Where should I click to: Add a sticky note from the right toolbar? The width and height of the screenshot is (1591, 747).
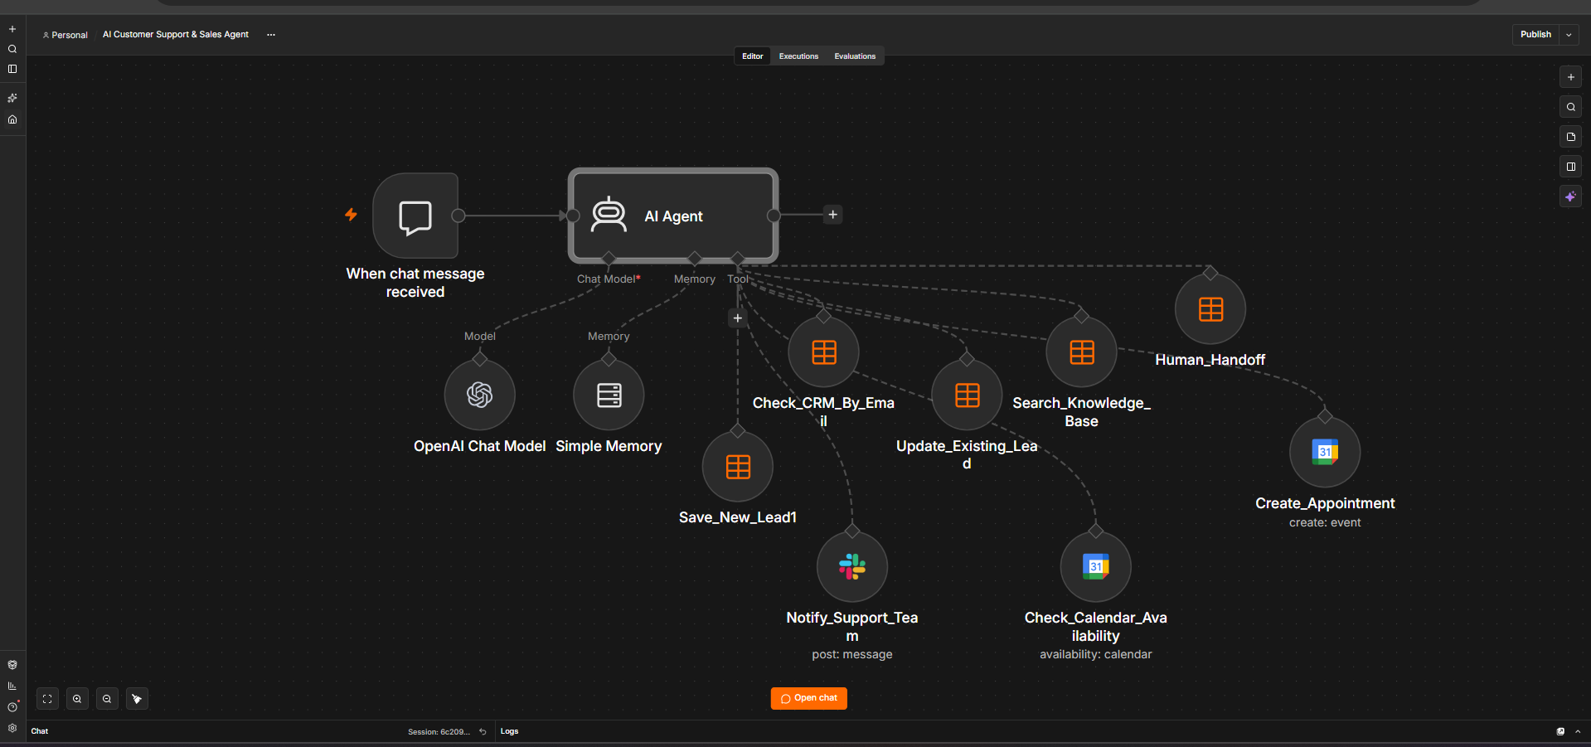1570,137
